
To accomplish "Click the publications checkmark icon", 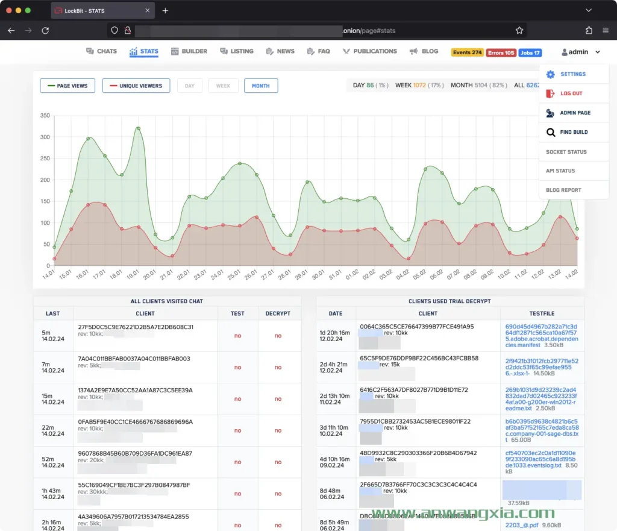I will pos(346,51).
